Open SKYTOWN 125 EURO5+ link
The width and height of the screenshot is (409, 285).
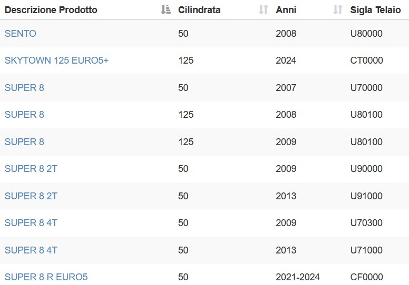pos(56,60)
